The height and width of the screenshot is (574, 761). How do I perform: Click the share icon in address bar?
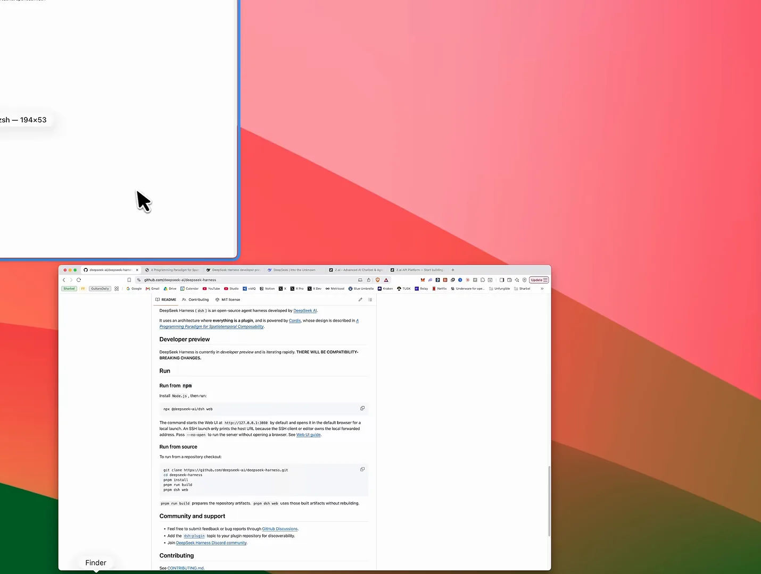click(x=368, y=280)
